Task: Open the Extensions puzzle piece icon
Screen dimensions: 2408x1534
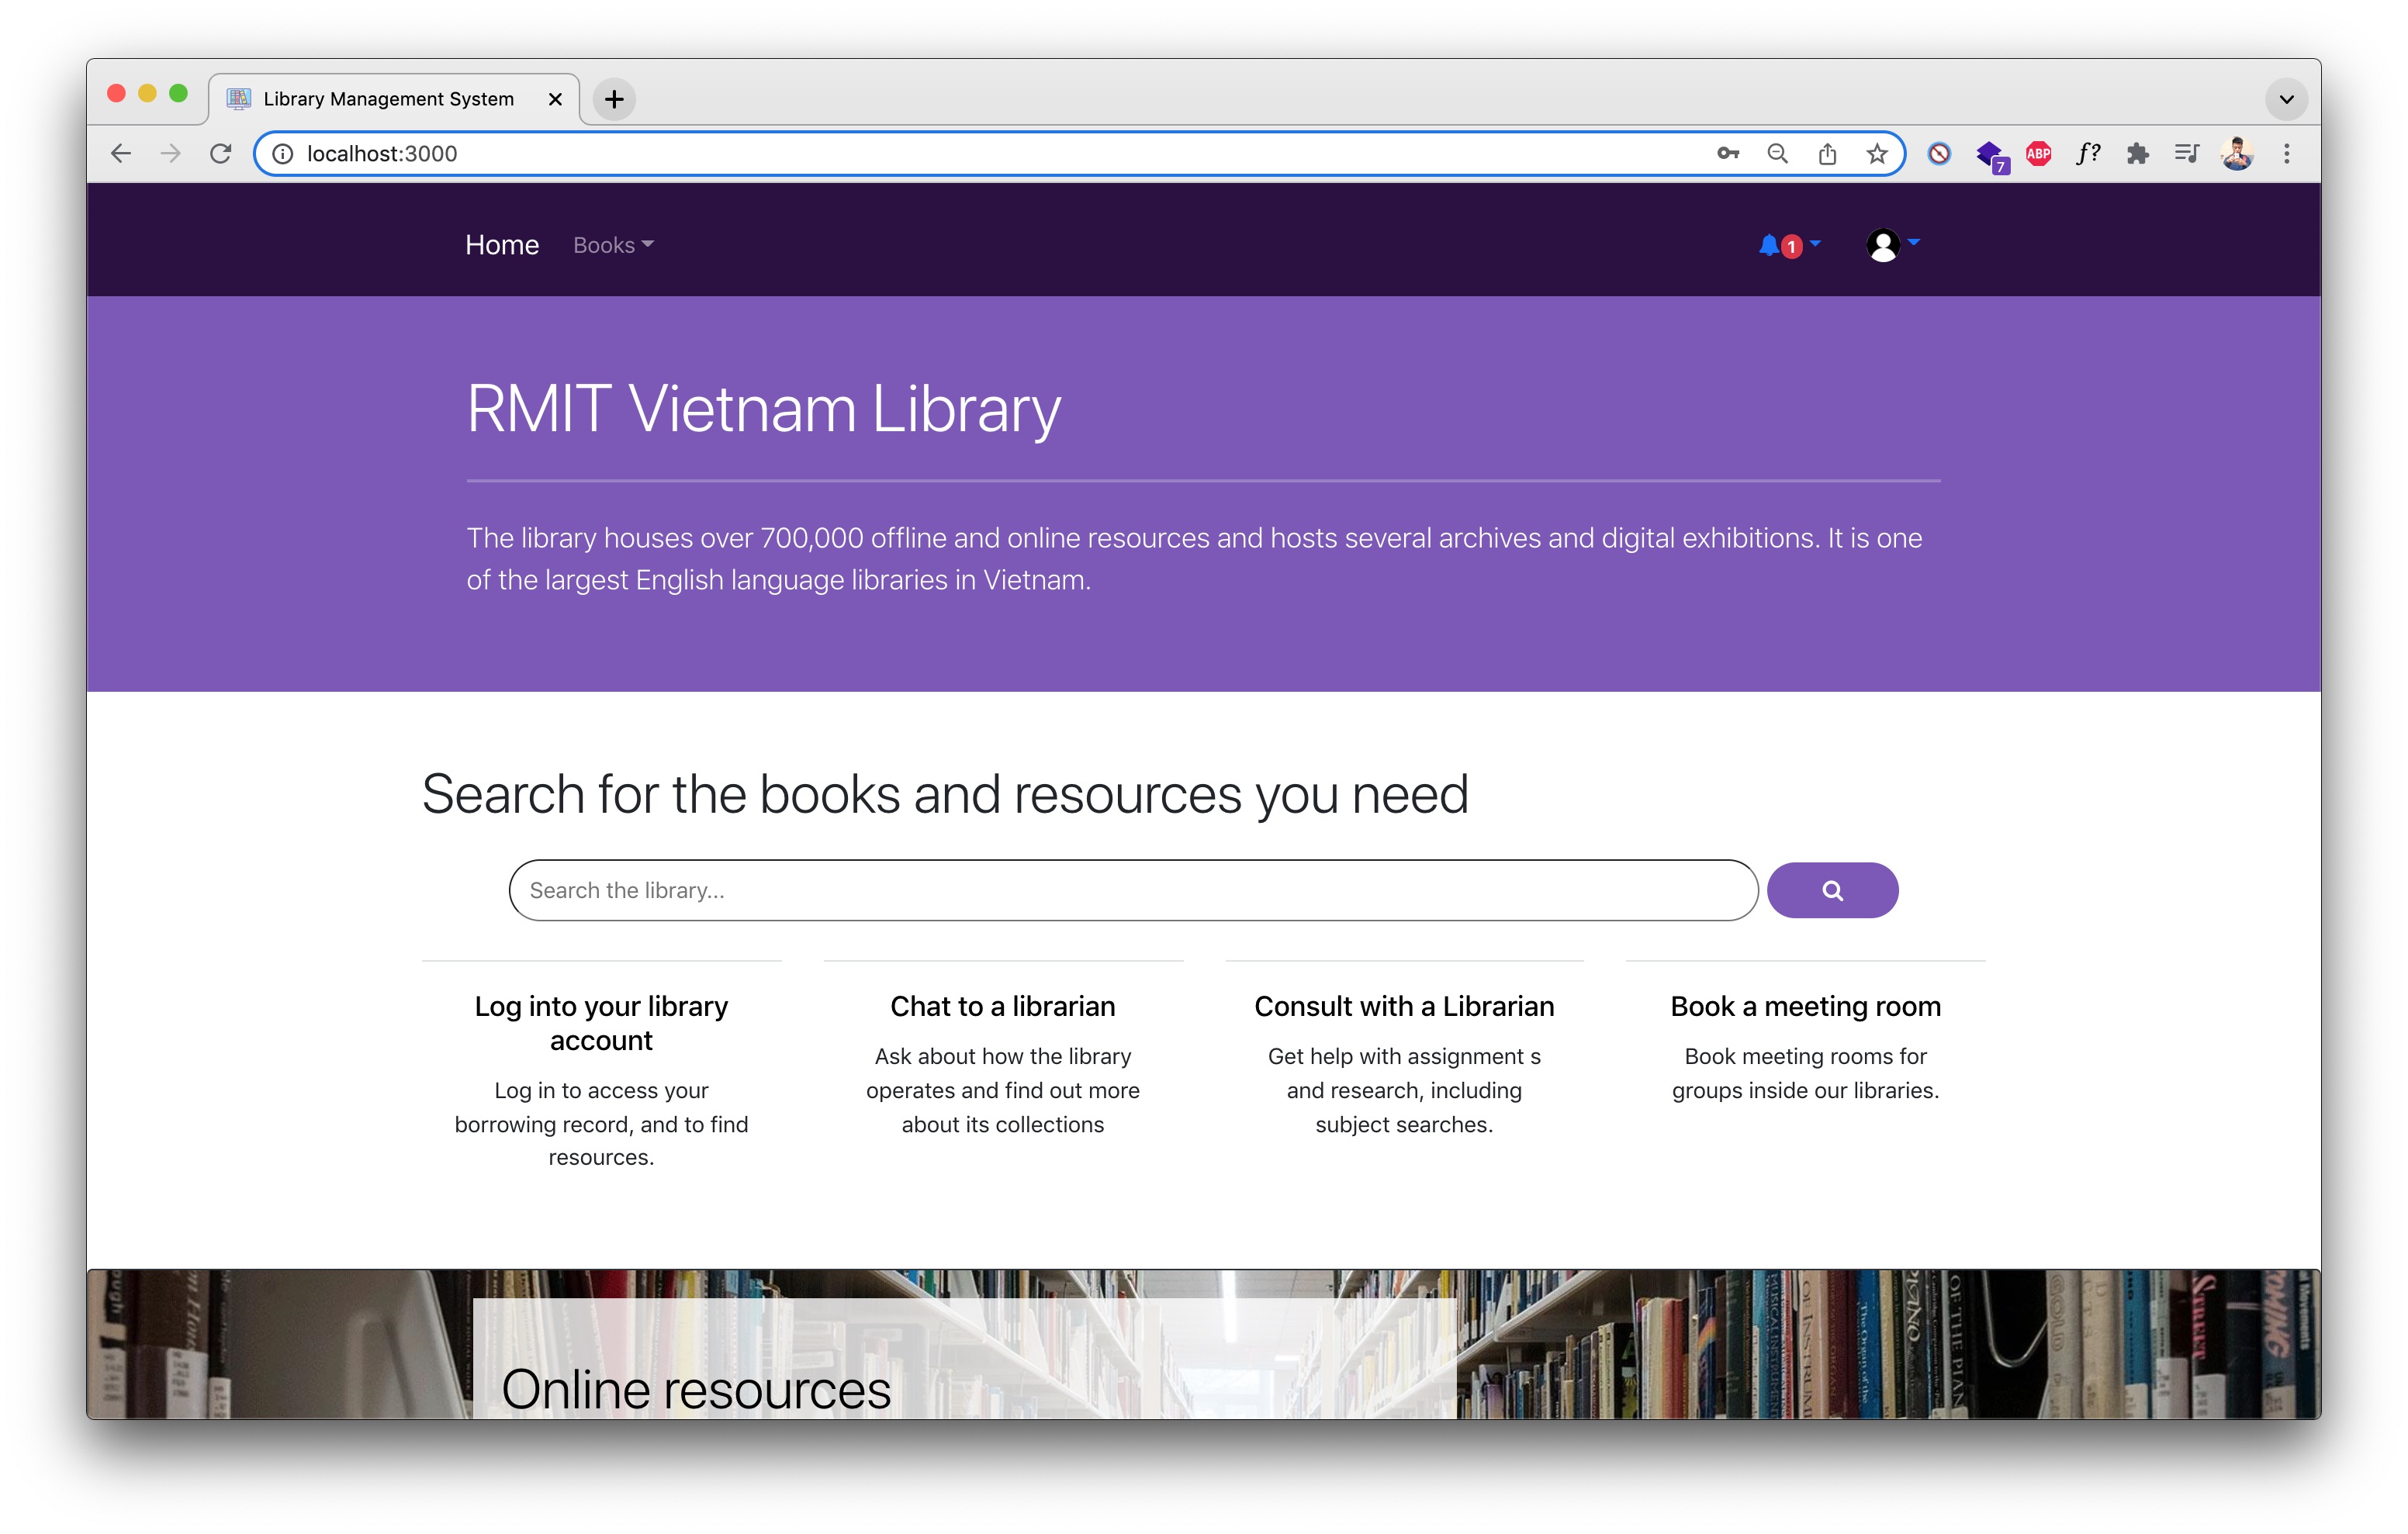Action: (x=2137, y=153)
